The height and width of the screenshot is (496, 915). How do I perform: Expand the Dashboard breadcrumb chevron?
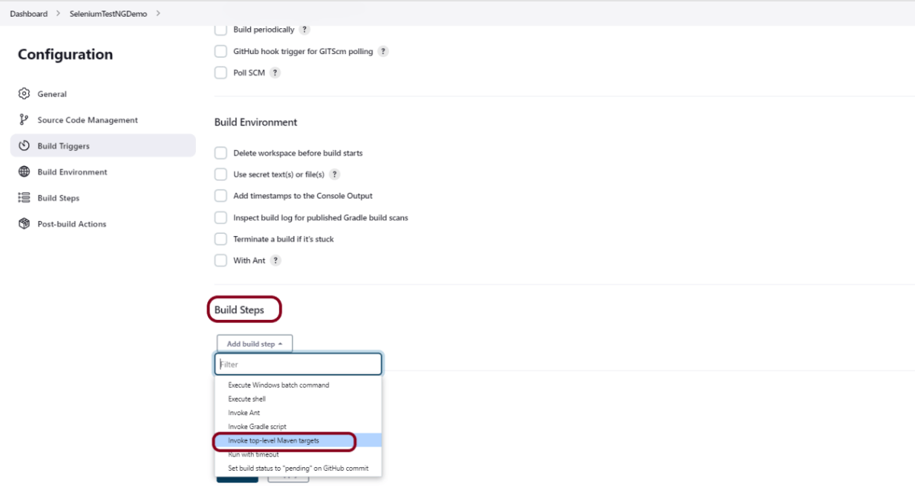point(58,14)
